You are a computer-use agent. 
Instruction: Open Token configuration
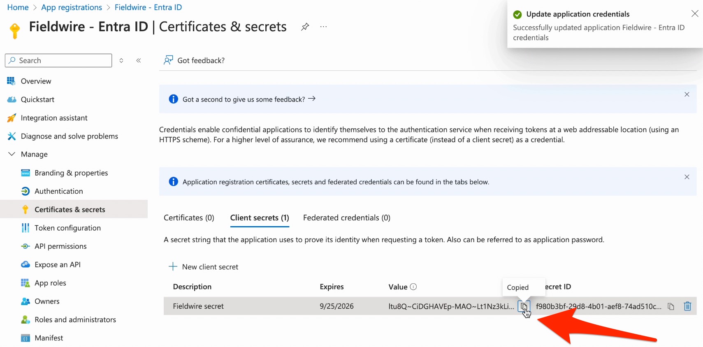pyautogui.click(x=67, y=228)
